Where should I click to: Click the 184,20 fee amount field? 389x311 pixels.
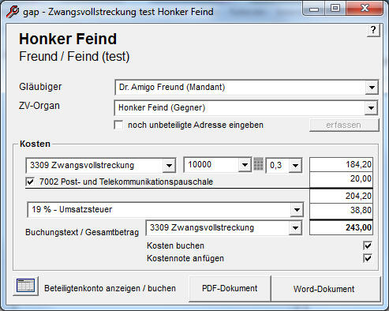[x=341, y=165]
